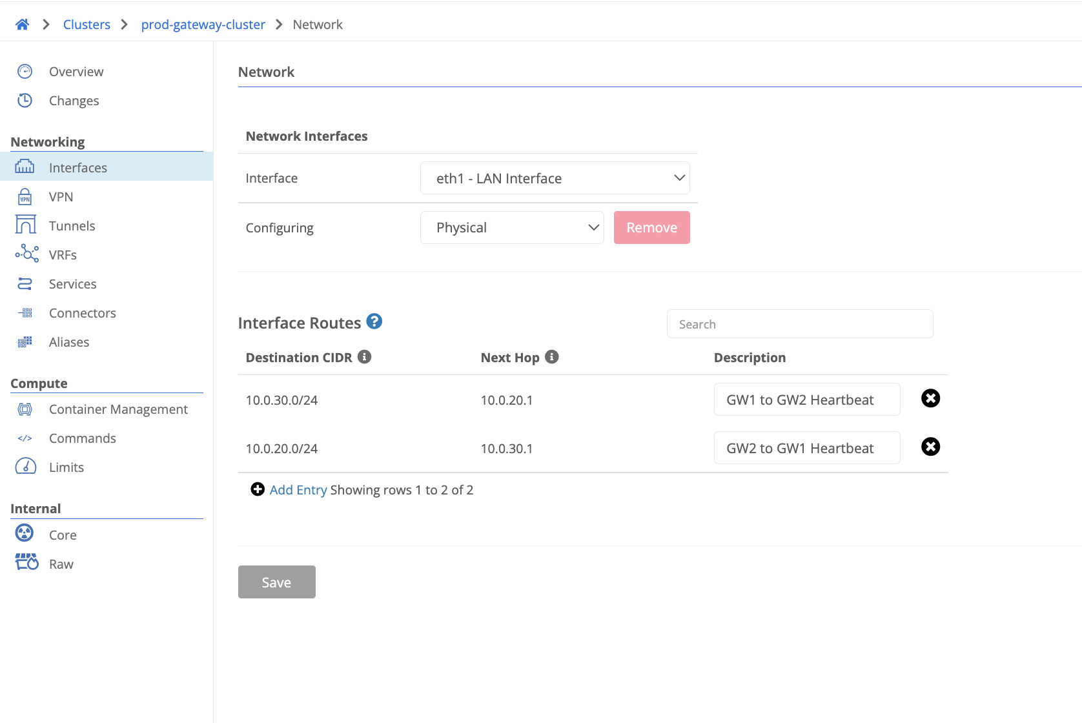
Task: Select Connectors in the Networking section
Action: tap(82, 313)
